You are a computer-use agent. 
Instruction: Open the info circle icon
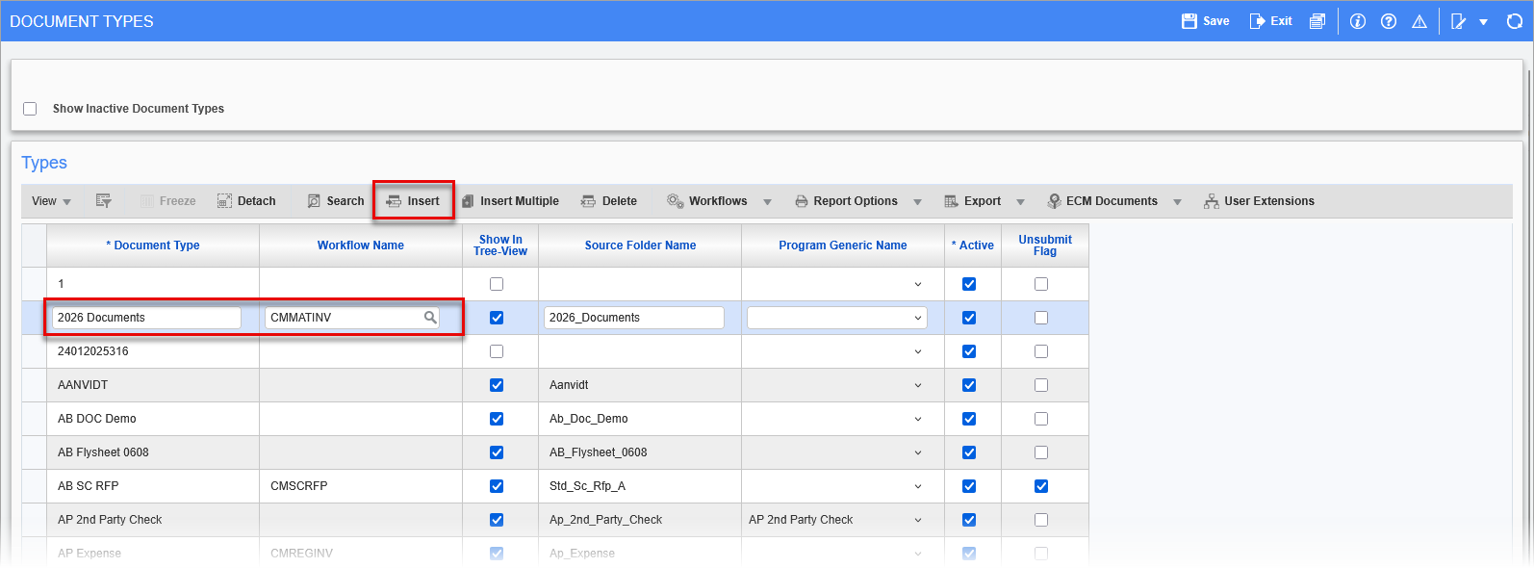pos(1358,21)
